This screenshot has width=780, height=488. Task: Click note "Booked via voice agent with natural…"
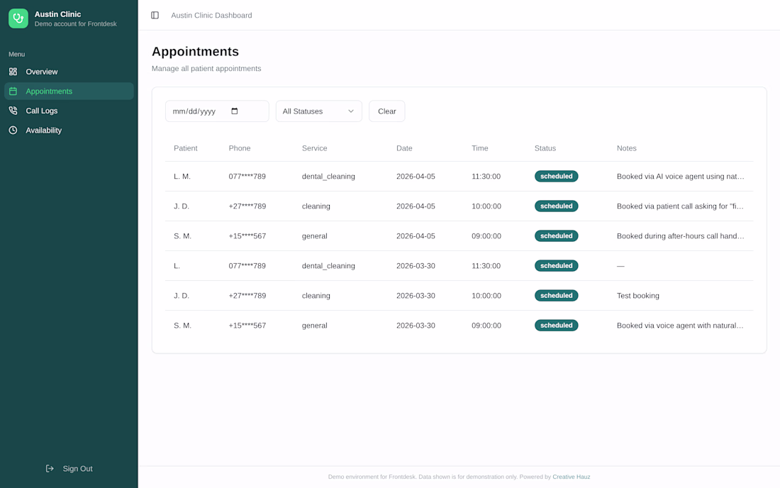click(680, 326)
